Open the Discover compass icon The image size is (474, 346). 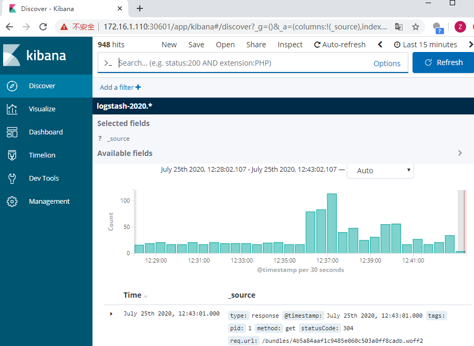pyautogui.click(x=12, y=86)
